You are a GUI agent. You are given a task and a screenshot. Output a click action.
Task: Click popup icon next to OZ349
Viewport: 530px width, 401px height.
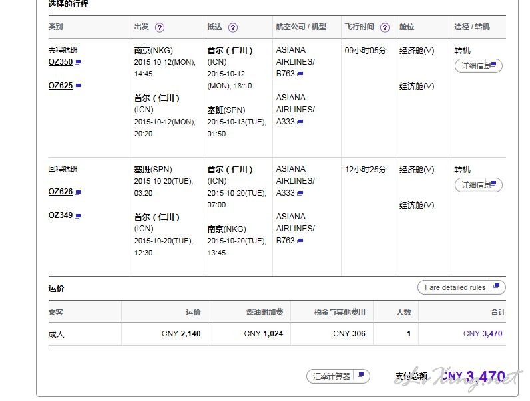pos(78,216)
